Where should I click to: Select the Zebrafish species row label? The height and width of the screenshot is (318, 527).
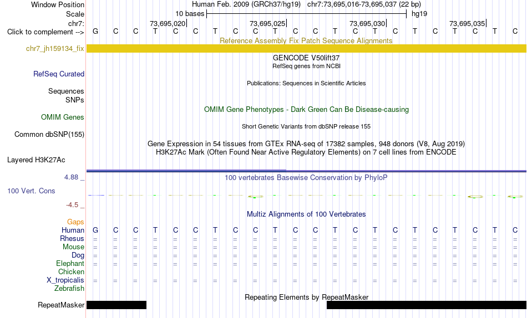(69, 288)
